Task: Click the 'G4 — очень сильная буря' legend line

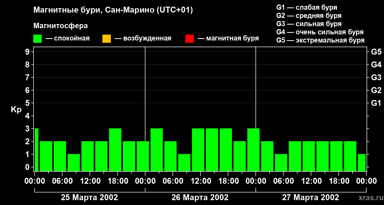Action: [320, 32]
